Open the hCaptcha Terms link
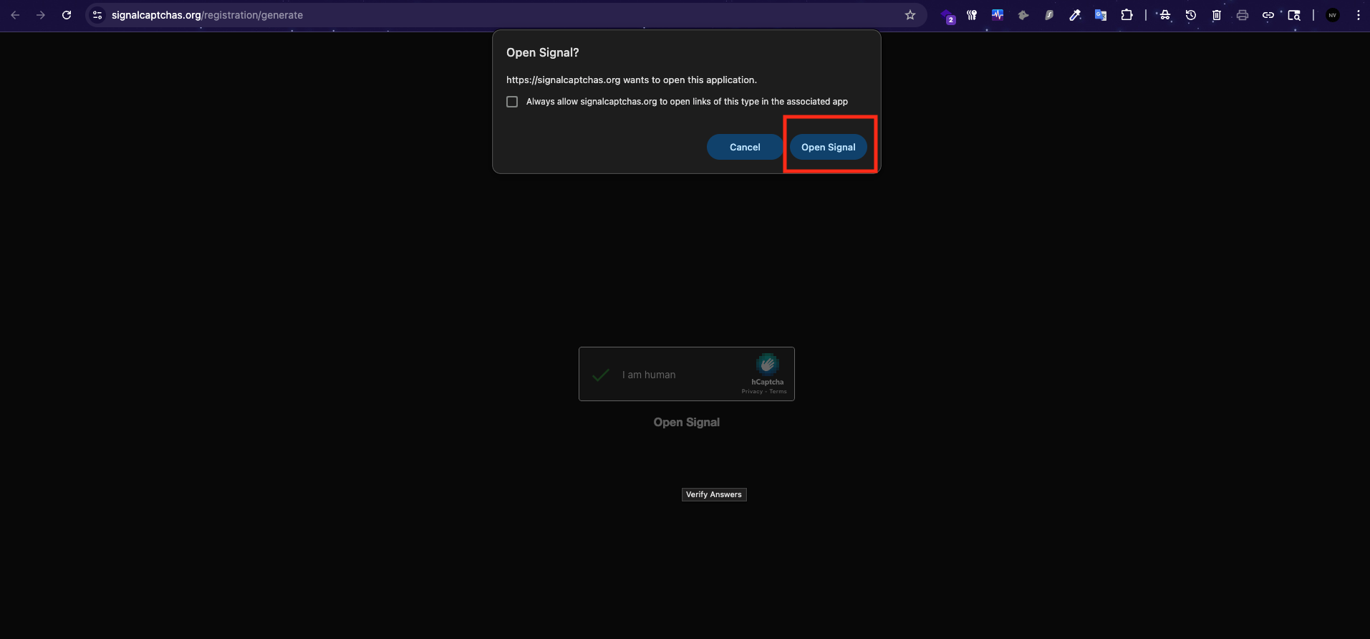1370x639 pixels. tap(778, 391)
